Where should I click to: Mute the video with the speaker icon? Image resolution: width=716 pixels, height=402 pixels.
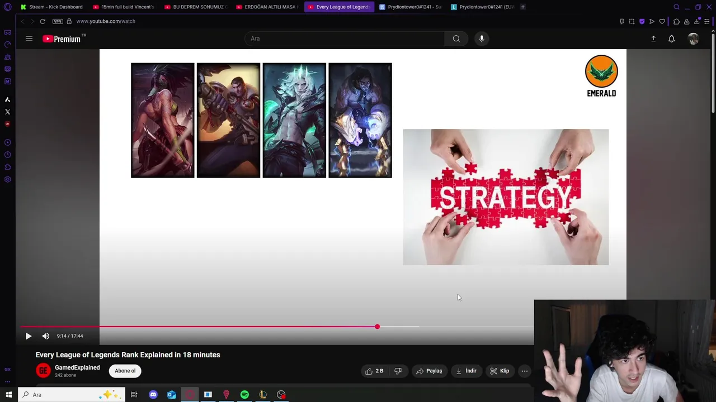click(x=46, y=336)
